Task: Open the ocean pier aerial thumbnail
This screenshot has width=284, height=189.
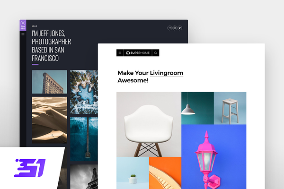Action: tap(84, 139)
